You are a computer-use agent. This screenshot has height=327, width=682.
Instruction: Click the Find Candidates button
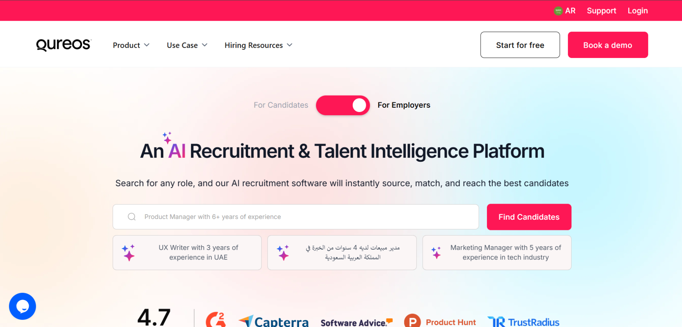pos(529,217)
